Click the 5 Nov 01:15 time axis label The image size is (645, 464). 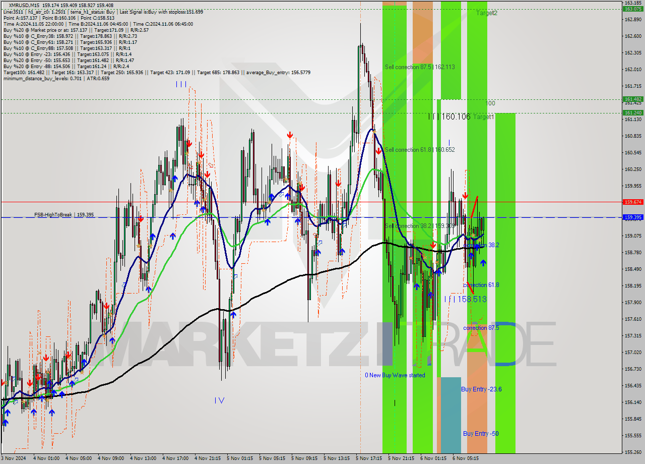point(239,458)
